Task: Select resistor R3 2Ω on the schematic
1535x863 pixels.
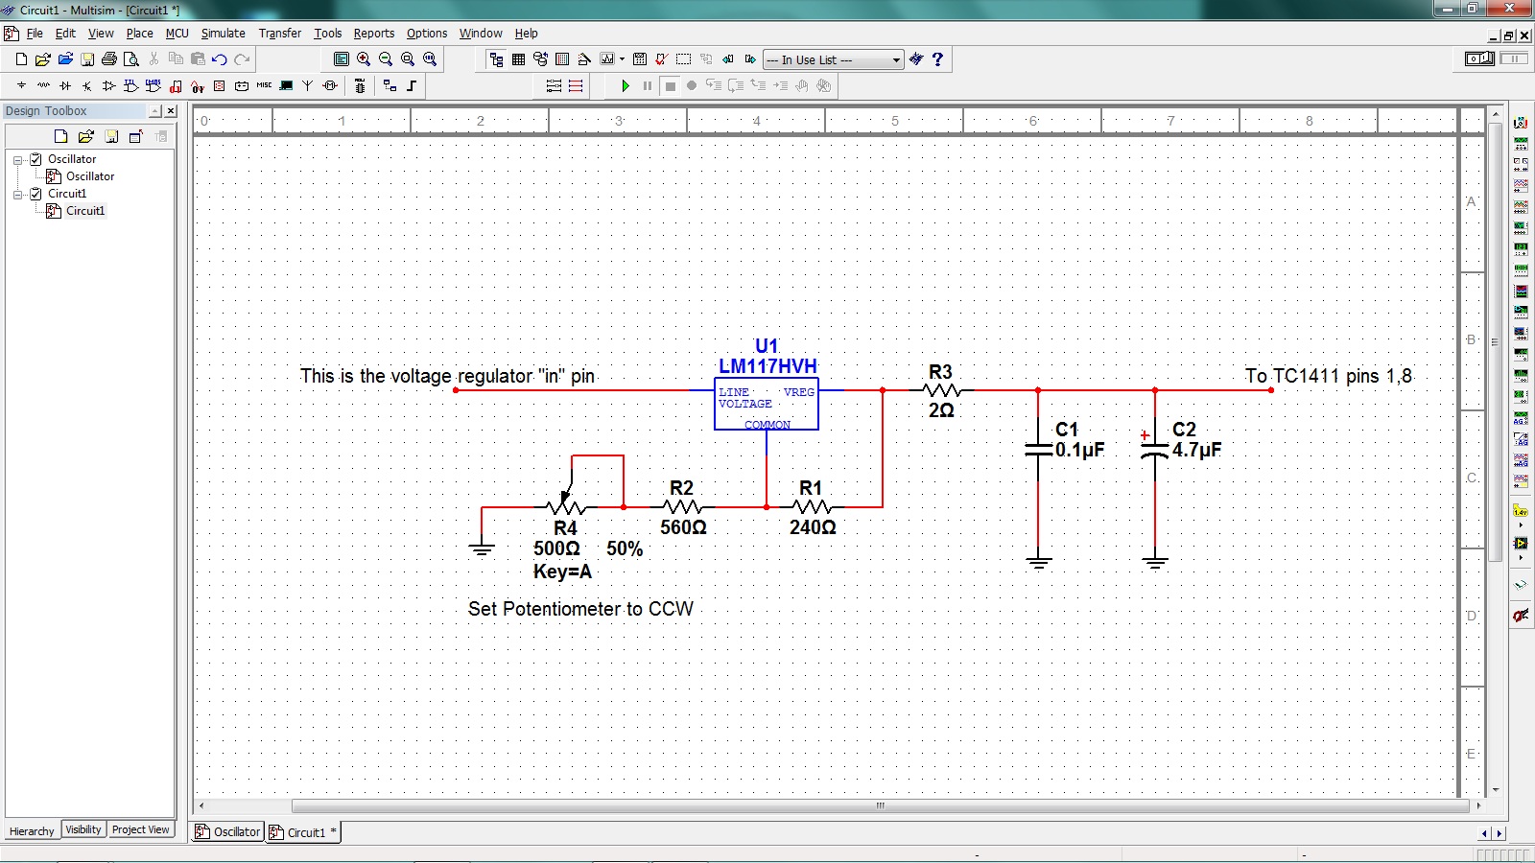Action: click(941, 390)
